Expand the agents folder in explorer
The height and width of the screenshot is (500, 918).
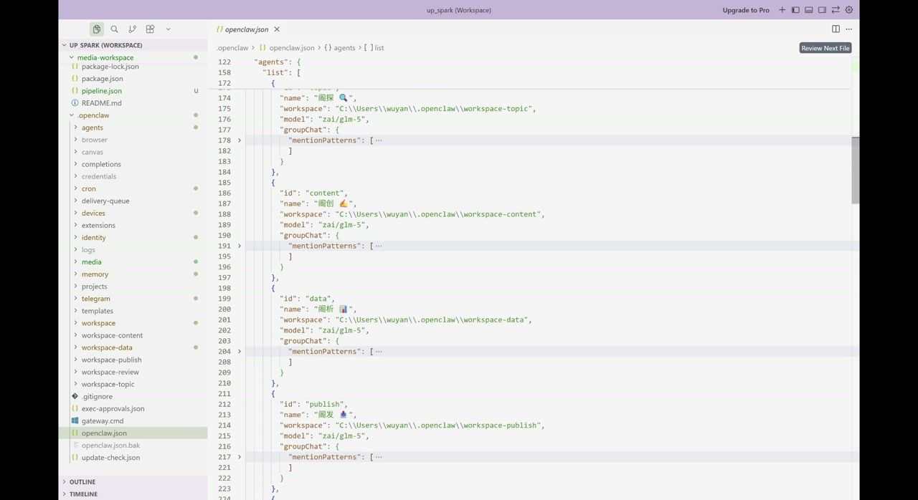click(92, 128)
